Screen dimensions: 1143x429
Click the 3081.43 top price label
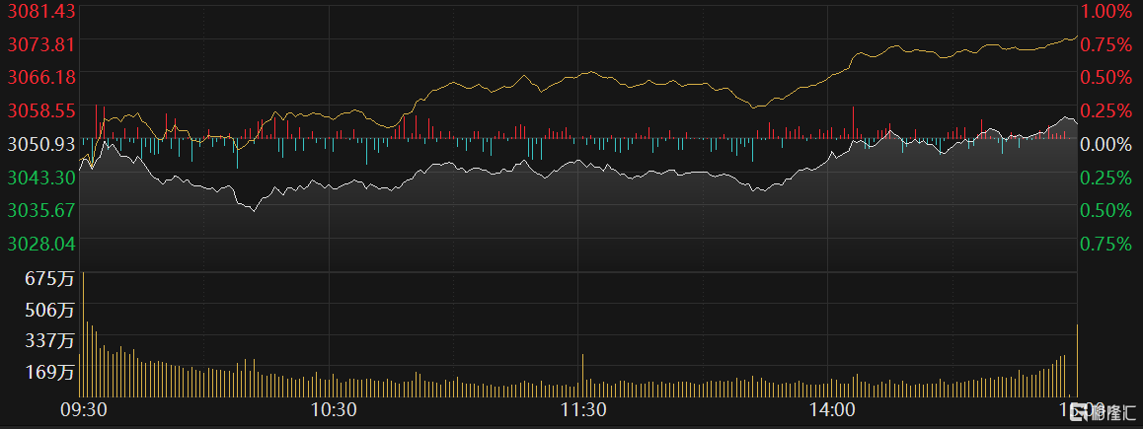click(x=41, y=10)
